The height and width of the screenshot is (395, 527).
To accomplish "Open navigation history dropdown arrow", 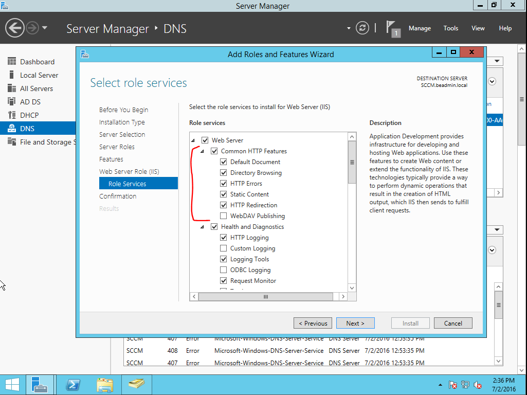I will [x=45, y=28].
